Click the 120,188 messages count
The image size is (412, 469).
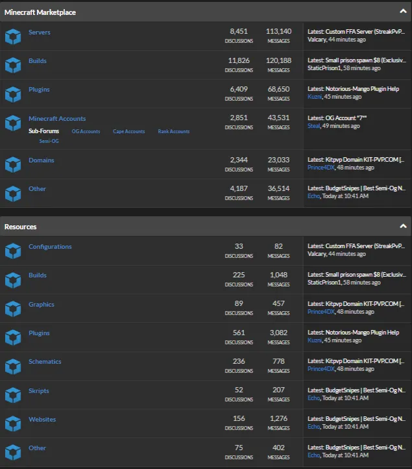coord(278,60)
